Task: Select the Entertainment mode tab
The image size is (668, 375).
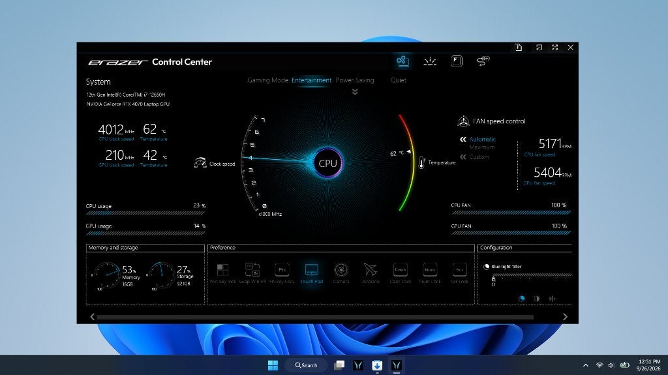Action: 311,80
